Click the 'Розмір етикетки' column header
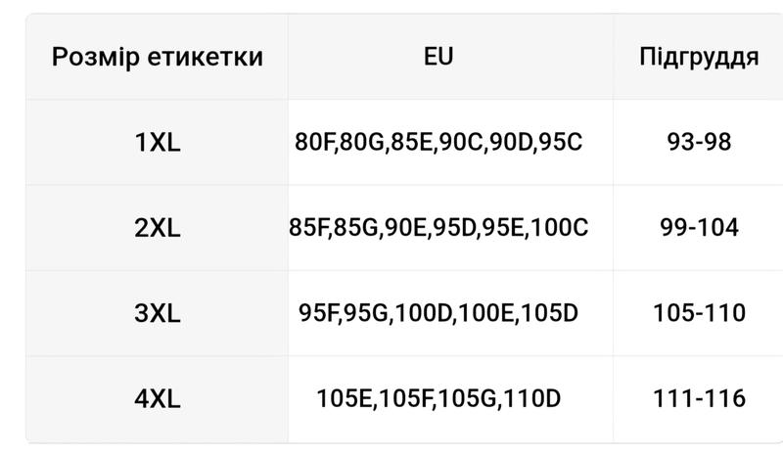Viewport: 783px width, 455px height. click(158, 57)
